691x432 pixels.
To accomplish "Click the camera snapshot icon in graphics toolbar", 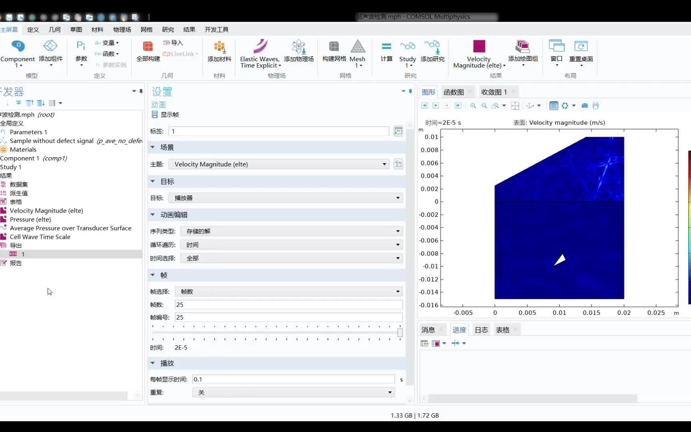I will (x=584, y=106).
